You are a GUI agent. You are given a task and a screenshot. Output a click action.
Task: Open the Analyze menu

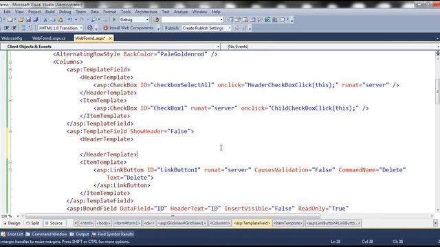click(x=181, y=12)
